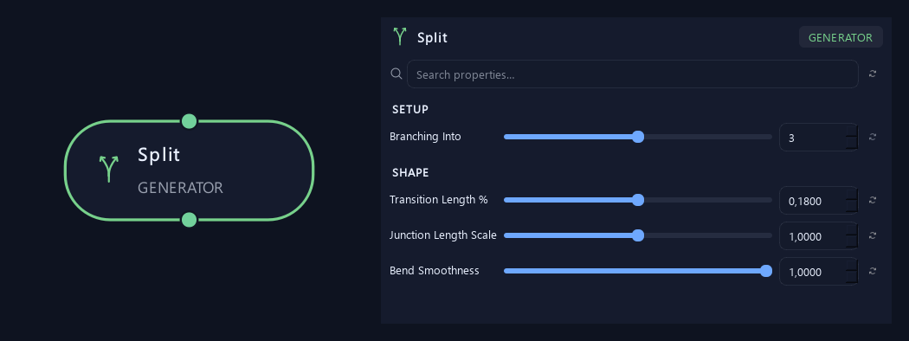Increment Junction Length Scale with up stepper

[852, 229]
